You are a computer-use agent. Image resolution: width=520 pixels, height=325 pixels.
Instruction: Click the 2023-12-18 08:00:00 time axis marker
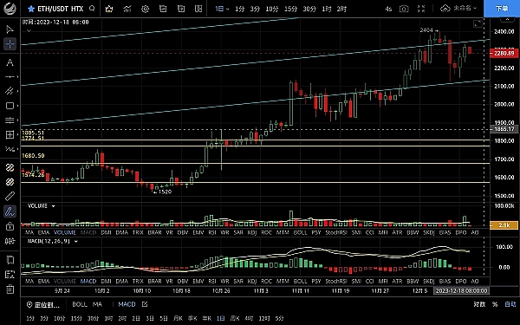tap(461, 291)
